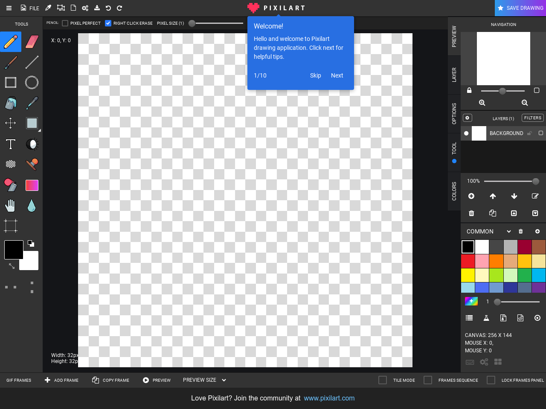Screen dimensions: 546x409
Task: Pick the orange swatch in the palette
Action: [496, 261]
